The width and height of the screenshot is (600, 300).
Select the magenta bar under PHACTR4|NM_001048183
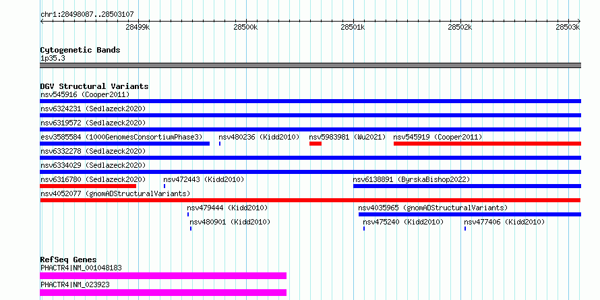pyautogui.click(x=163, y=276)
